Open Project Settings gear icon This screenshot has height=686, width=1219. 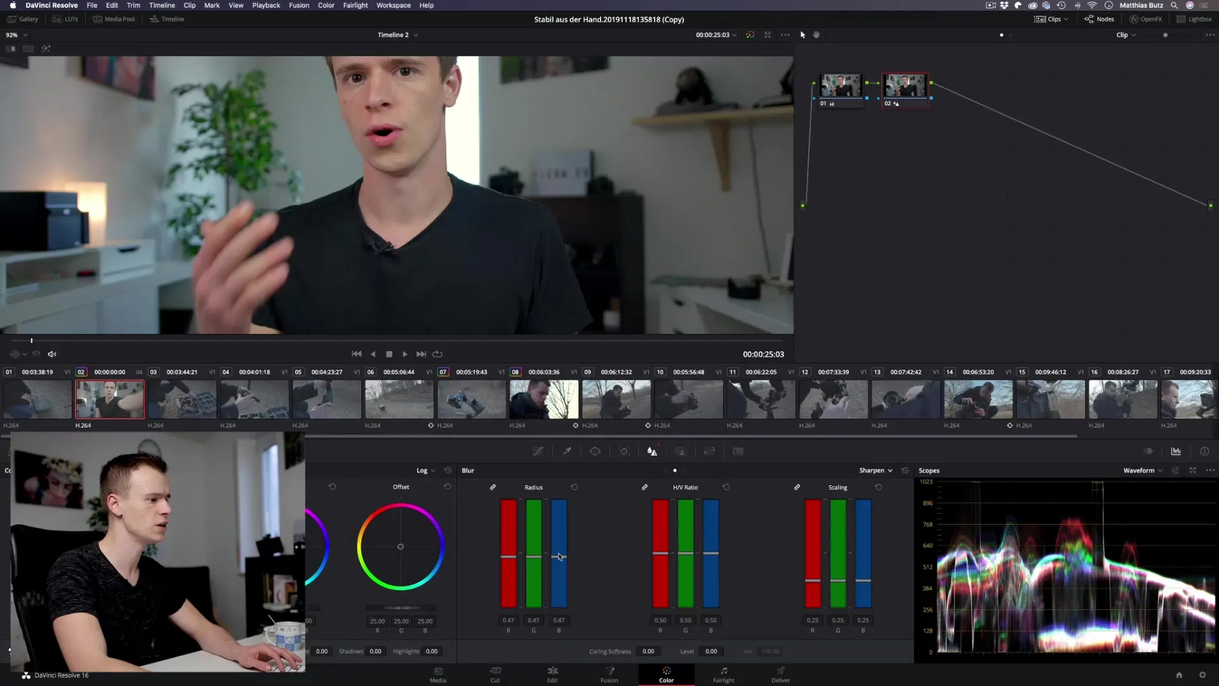pos(1202,675)
